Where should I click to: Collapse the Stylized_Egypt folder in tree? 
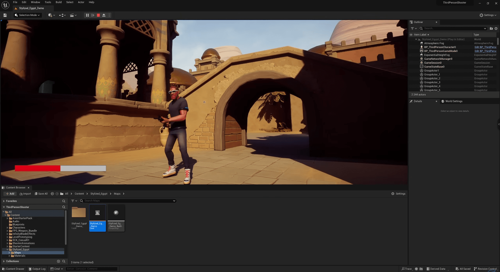coord(7,250)
